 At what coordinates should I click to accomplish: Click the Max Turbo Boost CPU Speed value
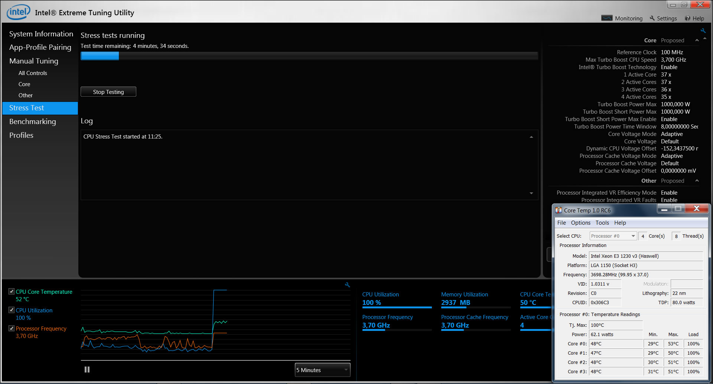673,60
